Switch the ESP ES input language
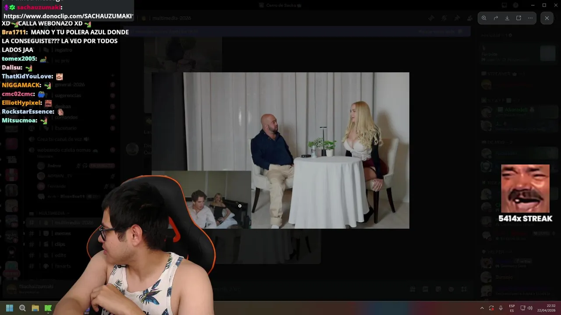 coord(512,308)
